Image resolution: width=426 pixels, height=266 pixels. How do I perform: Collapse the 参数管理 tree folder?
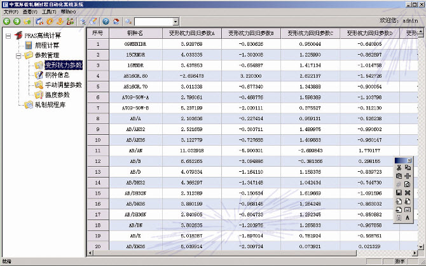click(x=17, y=55)
